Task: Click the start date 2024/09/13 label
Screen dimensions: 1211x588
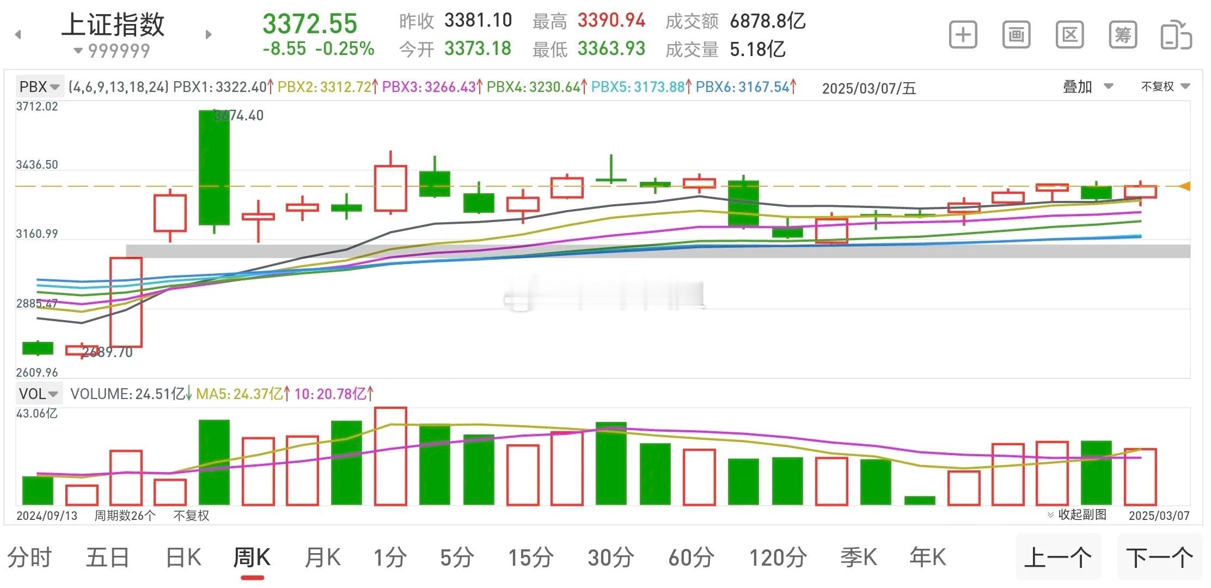Action: point(47,515)
